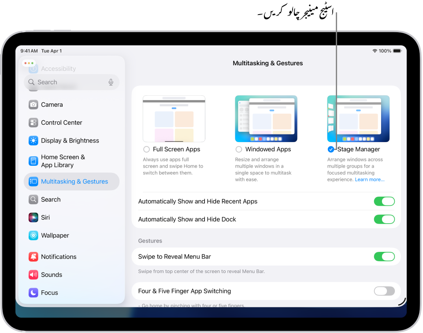This screenshot has height=333, width=423.
Task: Open Search settings magnifier icon in list
Action: [33, 200]
